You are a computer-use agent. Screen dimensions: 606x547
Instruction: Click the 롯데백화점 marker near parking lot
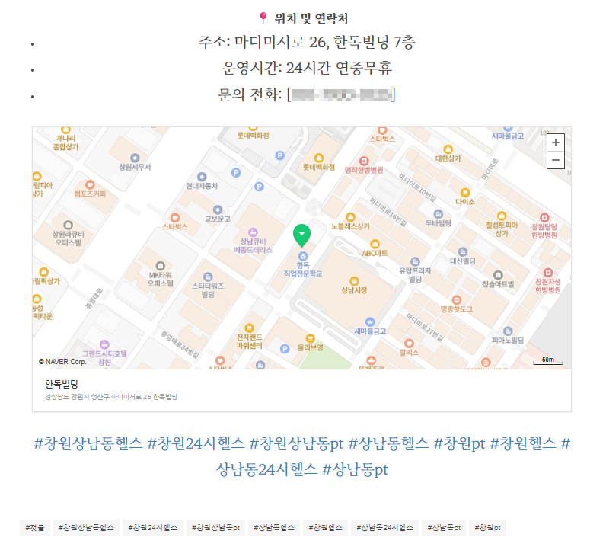click(x=318, y=158)
